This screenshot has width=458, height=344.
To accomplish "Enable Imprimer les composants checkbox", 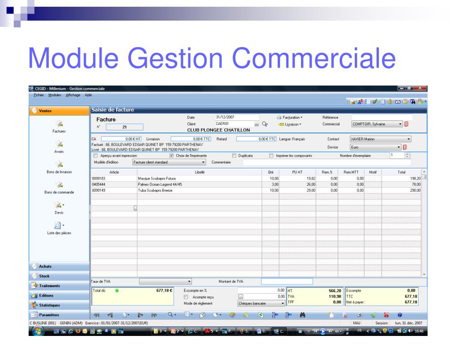I will 271,155.
